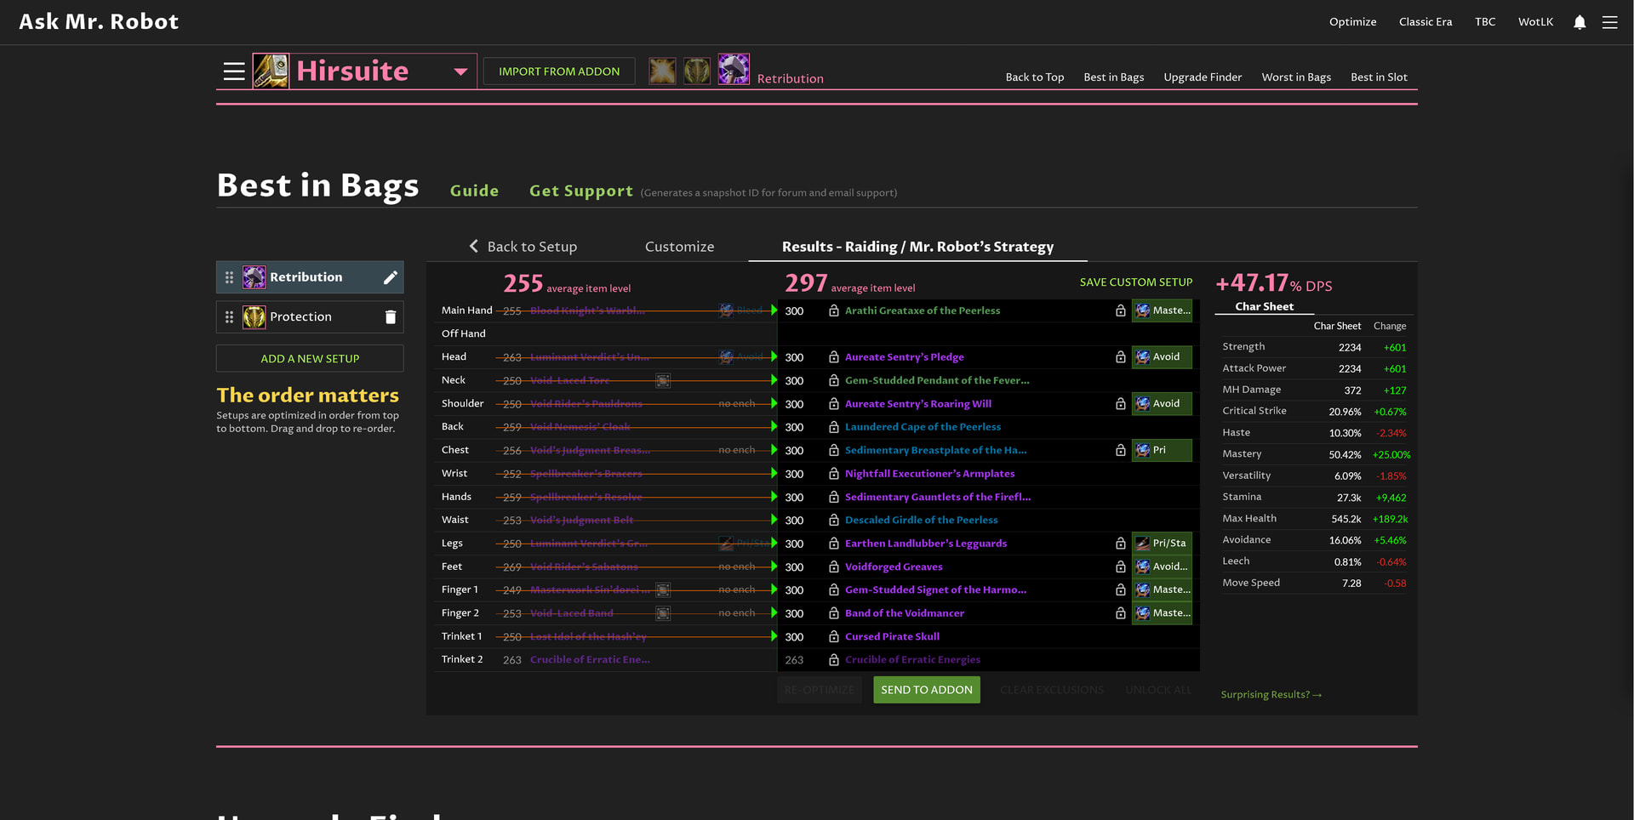Expand the Hirsuite character dropdown arrow
The width and height of the screenshot is (1634, 820).
tap(460, 71)
